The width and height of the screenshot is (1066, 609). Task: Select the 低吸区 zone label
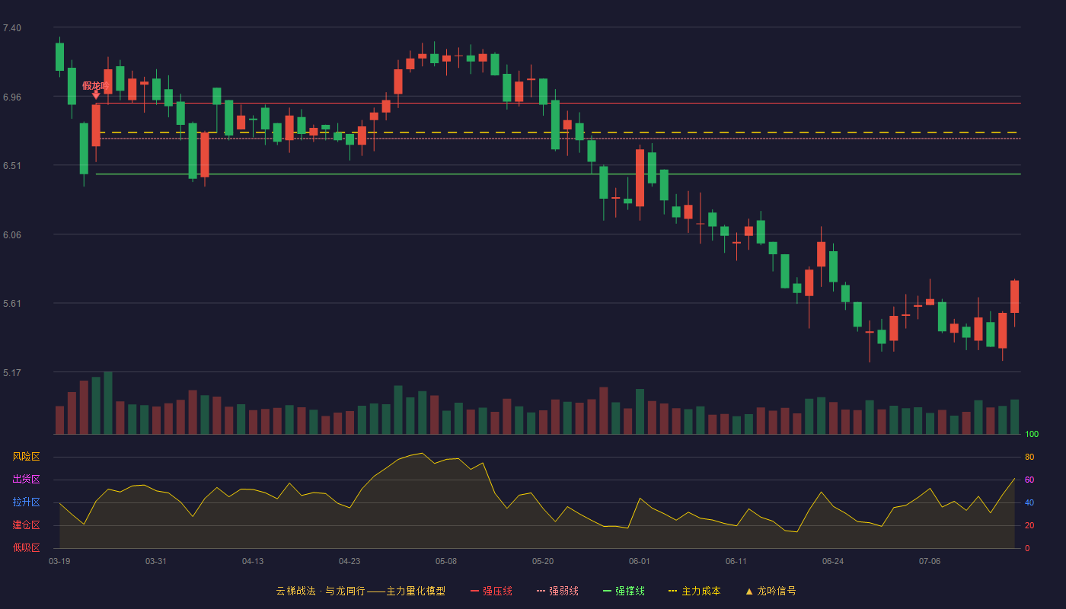click(x=26, y=548)
